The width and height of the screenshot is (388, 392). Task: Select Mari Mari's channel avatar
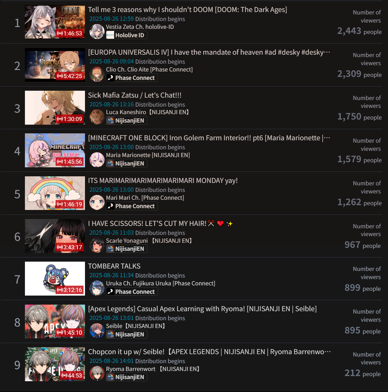click(97, 202)
